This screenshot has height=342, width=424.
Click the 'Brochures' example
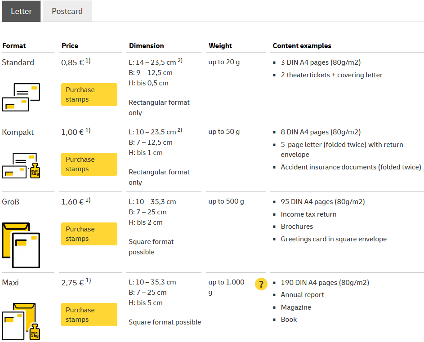[x=297, y=227]
